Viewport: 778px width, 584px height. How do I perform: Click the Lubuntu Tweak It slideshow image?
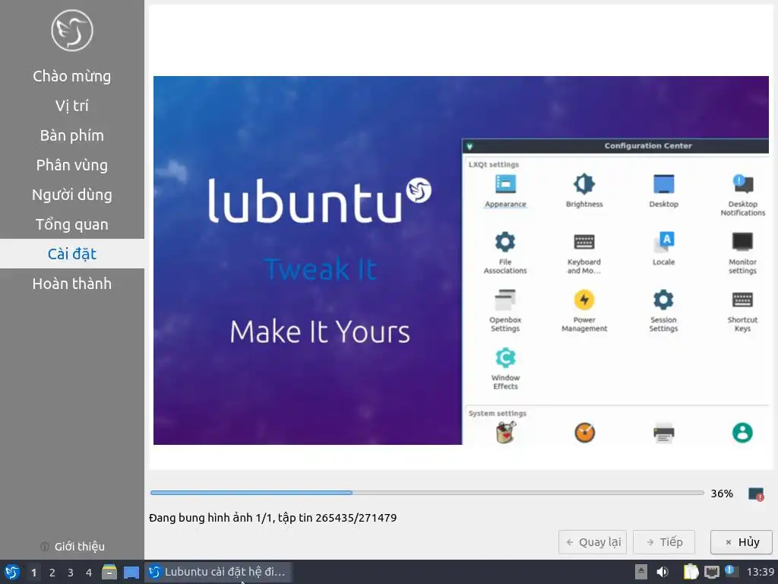click(x=461, y=260)
